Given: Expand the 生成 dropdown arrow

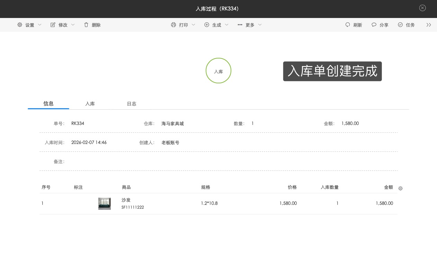Looking at the screenshot, I should tap(227, 25).
